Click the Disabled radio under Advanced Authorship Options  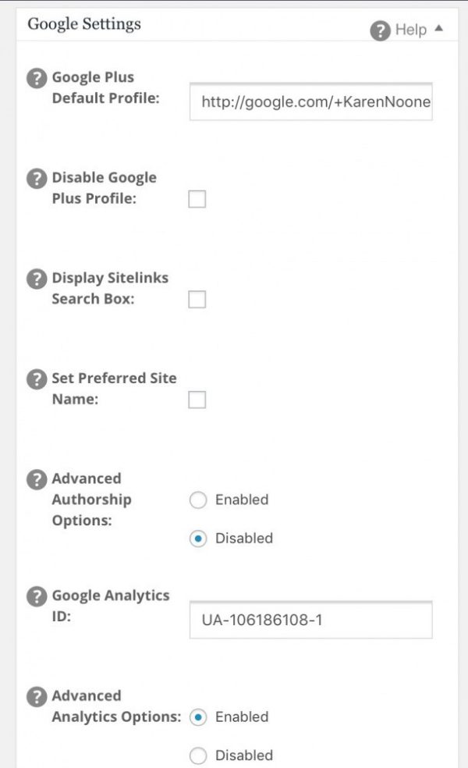pyautogui.click(x=198, y=539)
